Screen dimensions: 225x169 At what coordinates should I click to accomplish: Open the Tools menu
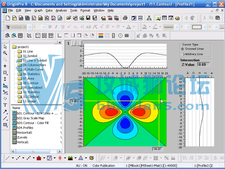(x=74, y=10)
